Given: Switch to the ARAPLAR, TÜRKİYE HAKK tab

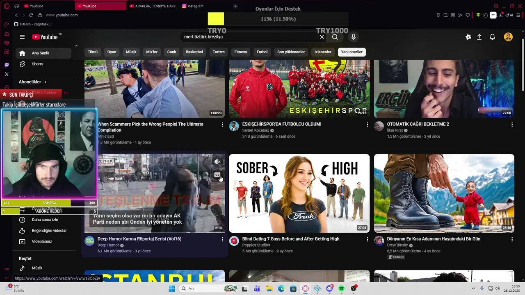Looking at the screenshot, I should 153,6.
